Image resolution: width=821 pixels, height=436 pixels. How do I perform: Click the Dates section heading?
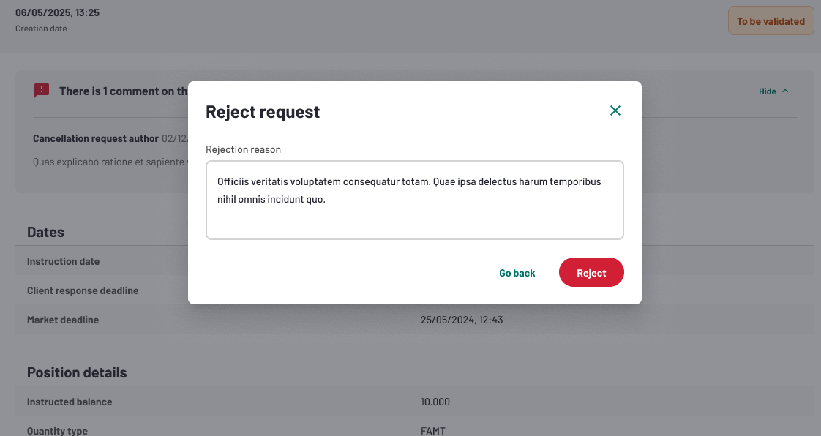pyautogui.click(x=45, y=232)
